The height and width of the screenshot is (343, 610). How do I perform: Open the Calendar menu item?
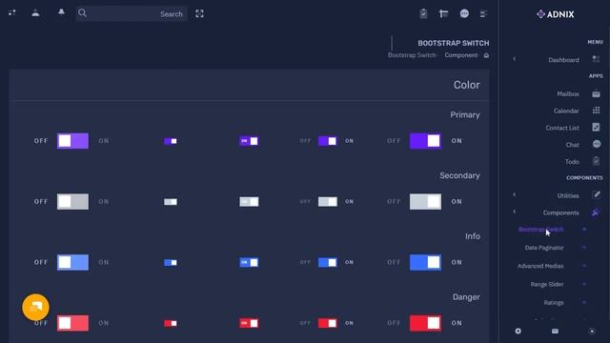[566, 111]
